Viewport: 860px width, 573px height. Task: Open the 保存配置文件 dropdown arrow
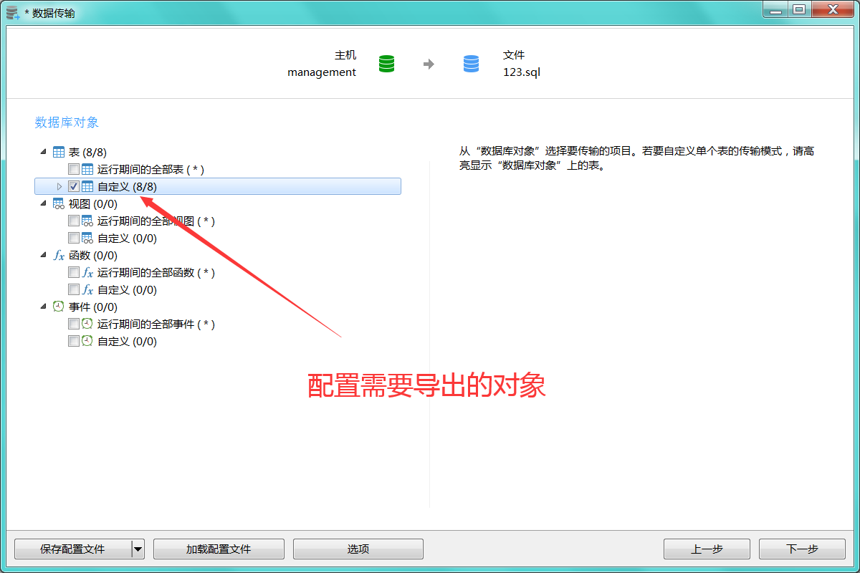pos(138,549)
